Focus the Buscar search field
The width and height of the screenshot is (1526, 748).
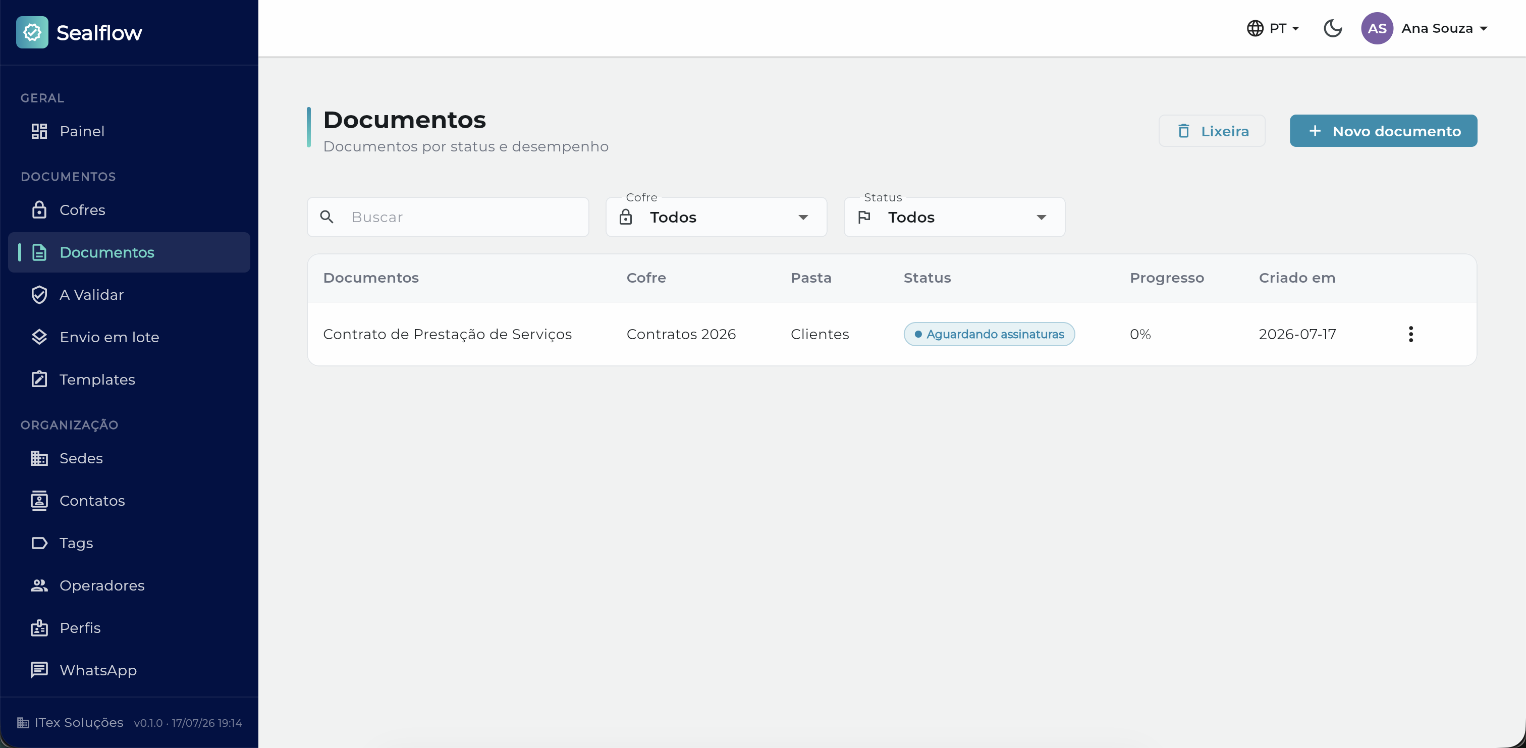point(447,217)
